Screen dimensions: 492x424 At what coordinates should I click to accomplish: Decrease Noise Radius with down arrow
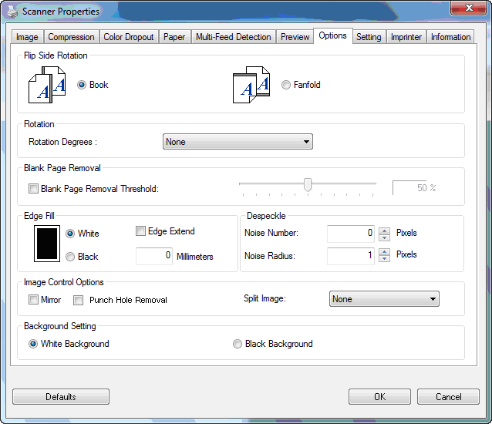(384, 259)
